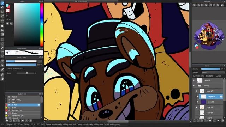
Task: Select the Bucket fill tool
Action: 2,30
